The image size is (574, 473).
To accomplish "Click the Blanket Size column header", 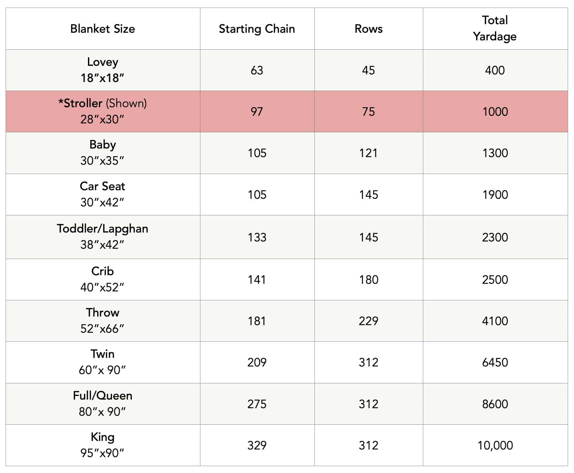I will coord(103,29).
